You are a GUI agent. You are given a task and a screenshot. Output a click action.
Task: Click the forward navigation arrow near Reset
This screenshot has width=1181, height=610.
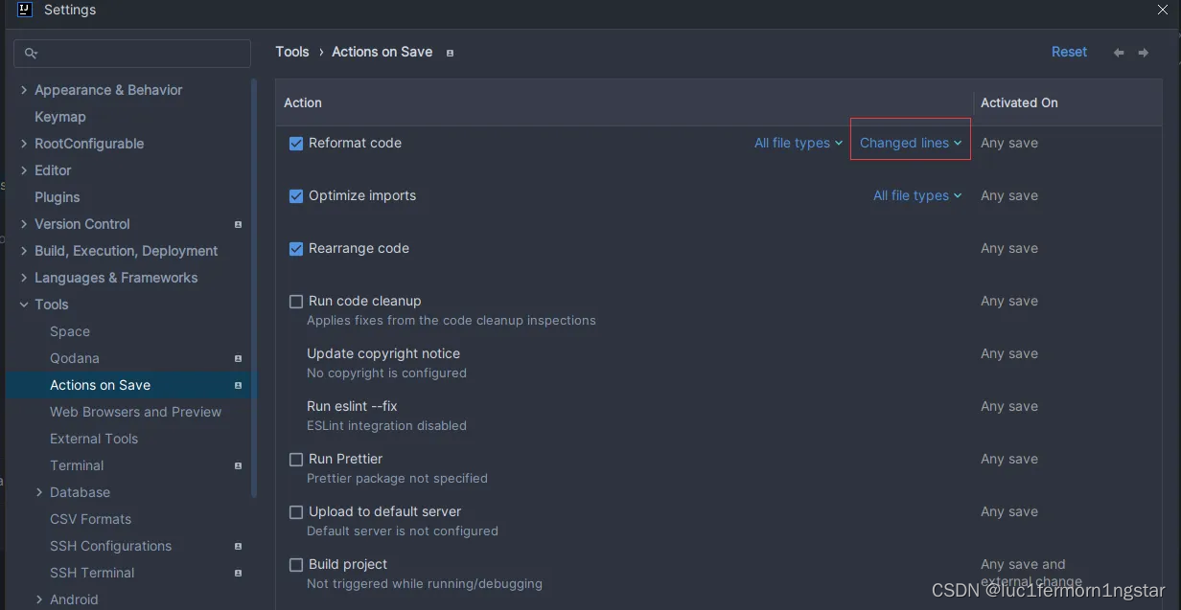click(1143, 52)
